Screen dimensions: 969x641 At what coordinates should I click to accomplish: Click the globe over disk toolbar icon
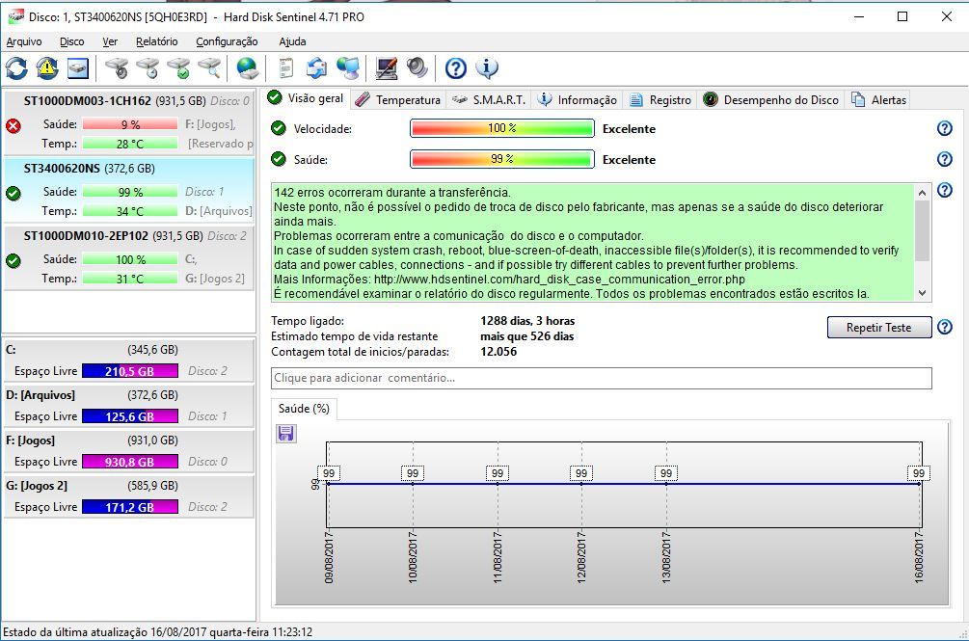click(x=247, y=67)
